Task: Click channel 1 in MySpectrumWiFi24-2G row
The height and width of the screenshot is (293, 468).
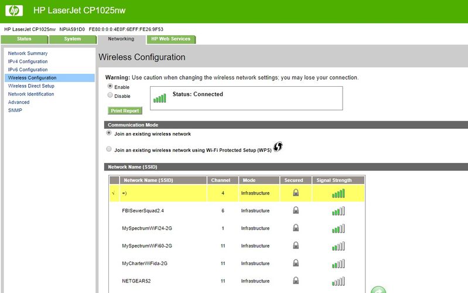Action: [223, 228]
